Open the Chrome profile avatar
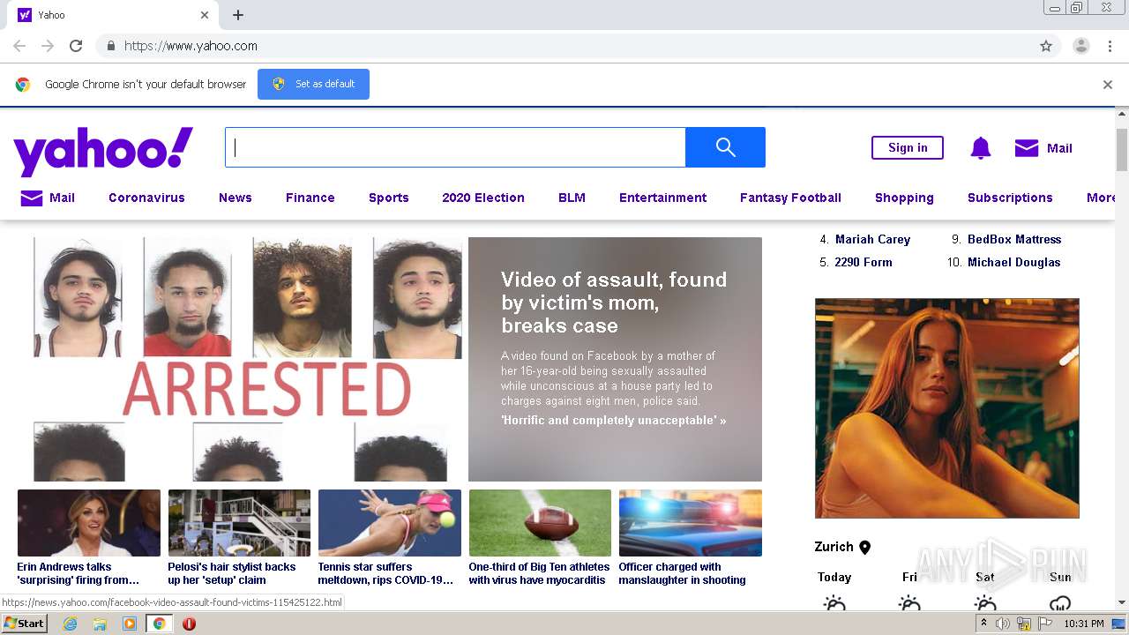Screen dimensions: 1129x635 point(1080,46)
